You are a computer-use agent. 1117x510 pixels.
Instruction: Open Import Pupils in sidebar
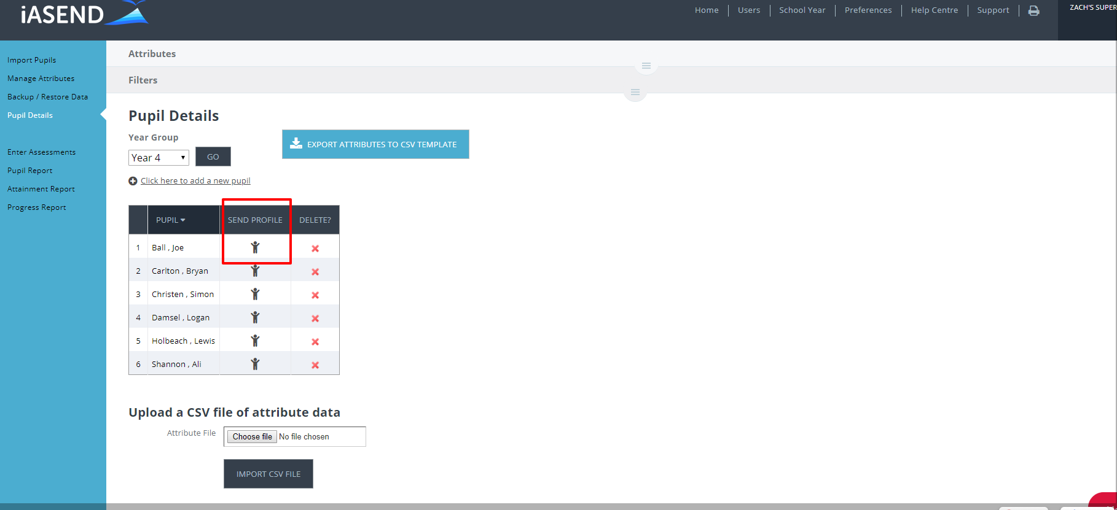[x=32, y=60]
